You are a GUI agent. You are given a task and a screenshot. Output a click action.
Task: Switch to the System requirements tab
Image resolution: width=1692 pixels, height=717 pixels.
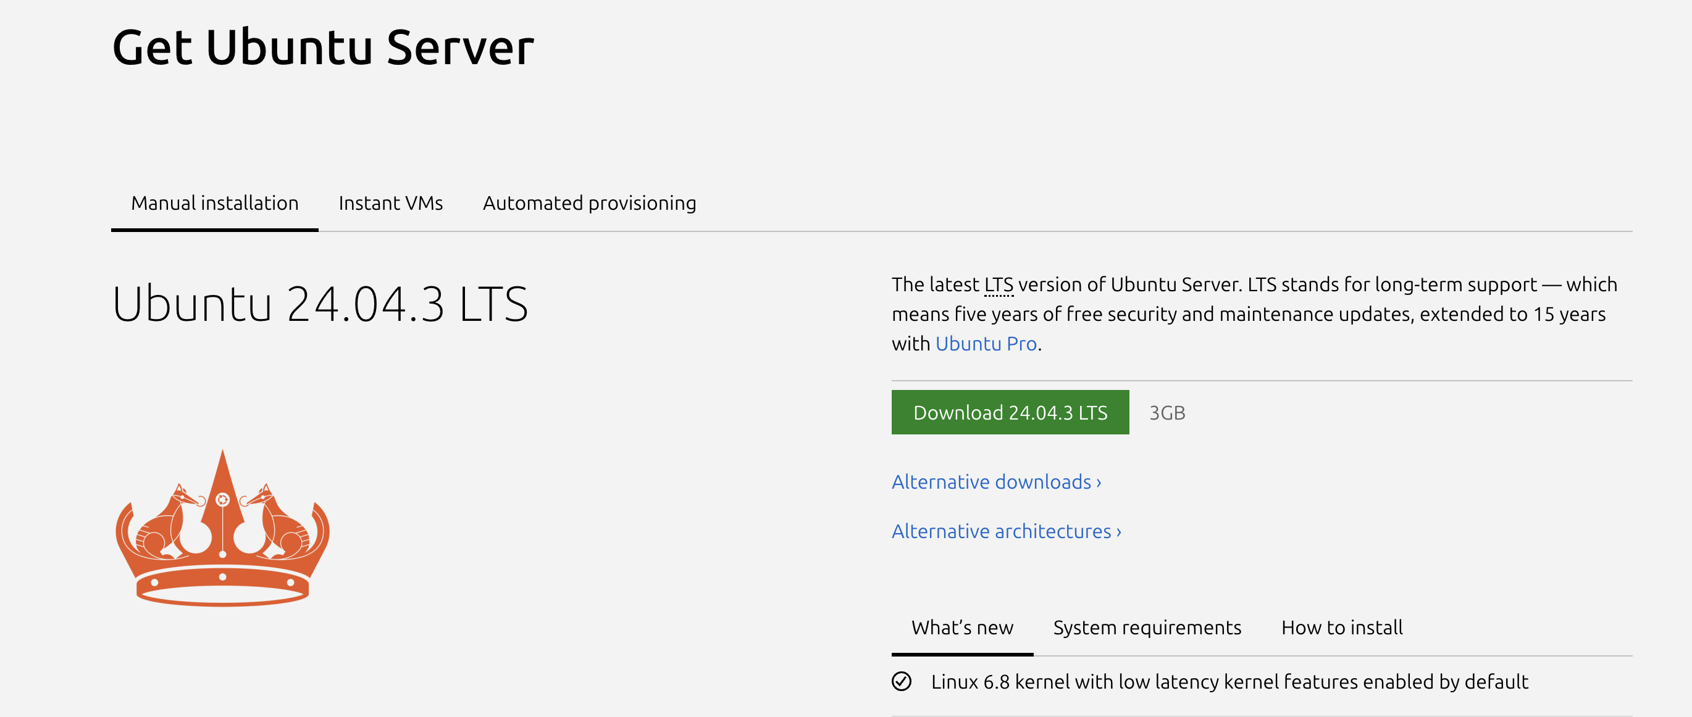[x=1147, y=628]
